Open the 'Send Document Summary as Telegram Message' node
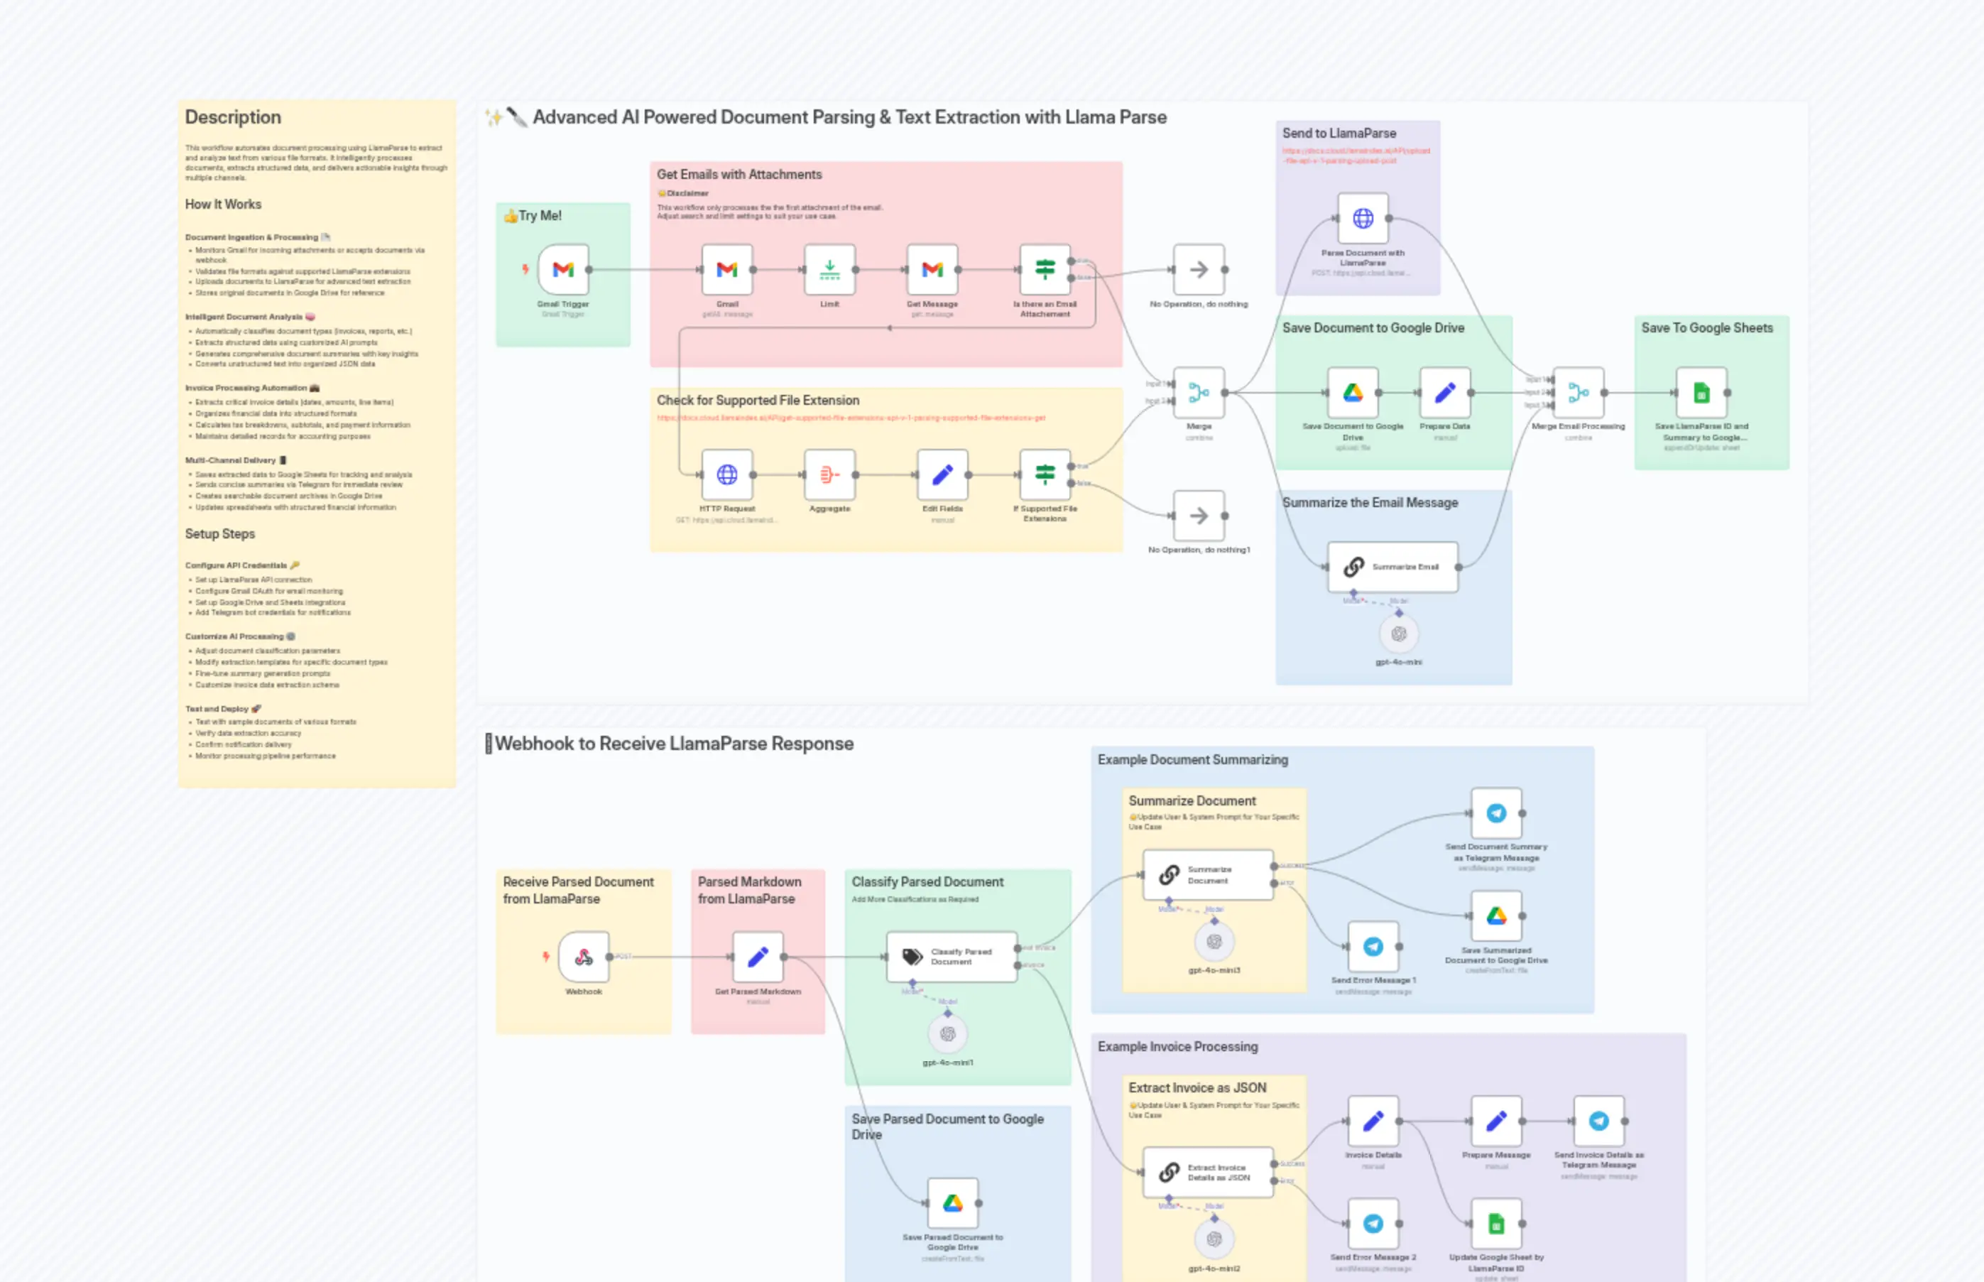The width and height of the screenshot is (1984, 1282). 1496,813
